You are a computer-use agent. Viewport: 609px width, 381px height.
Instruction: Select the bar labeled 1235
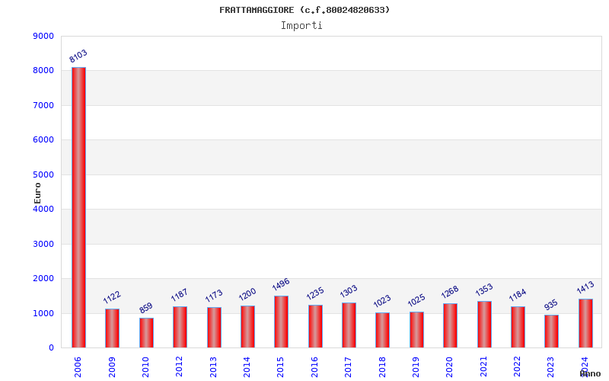click(315, 326)
